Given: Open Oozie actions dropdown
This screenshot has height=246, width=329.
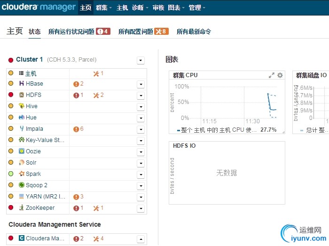Looking at the screenshot, I should (x=141, y=152).
